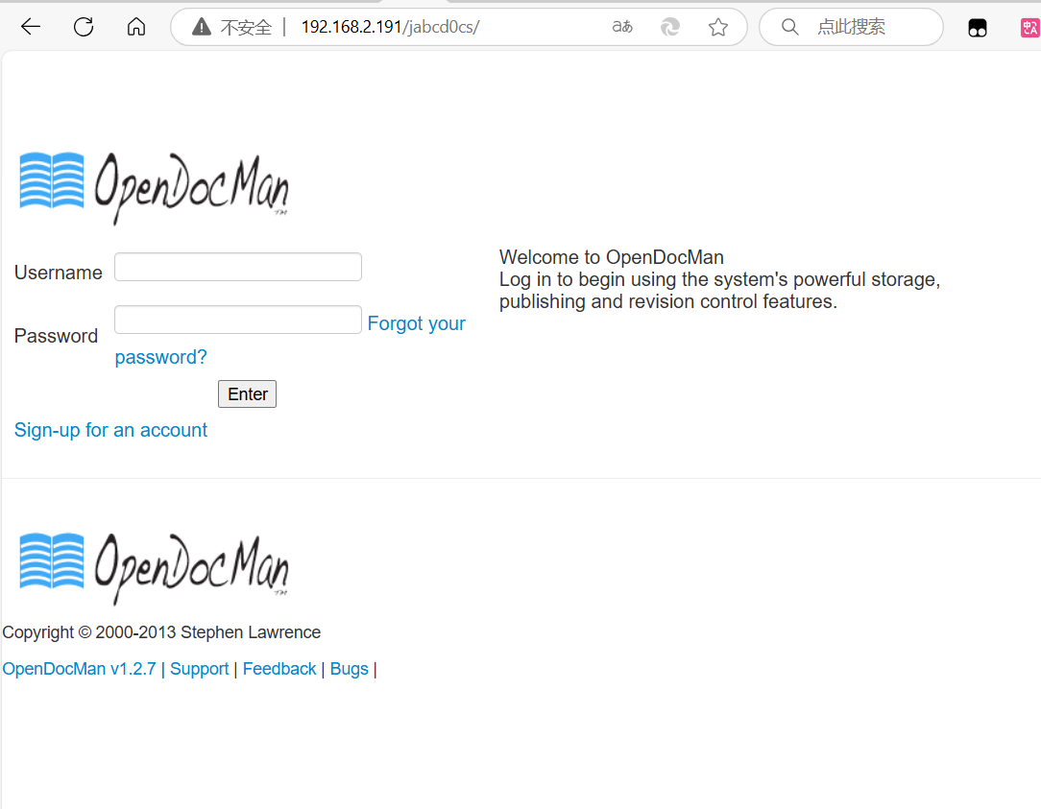The height and width of the screenshot is (809, 1041).
Task: Open Sign-up for an account link
Action: [x=110, y=430]
